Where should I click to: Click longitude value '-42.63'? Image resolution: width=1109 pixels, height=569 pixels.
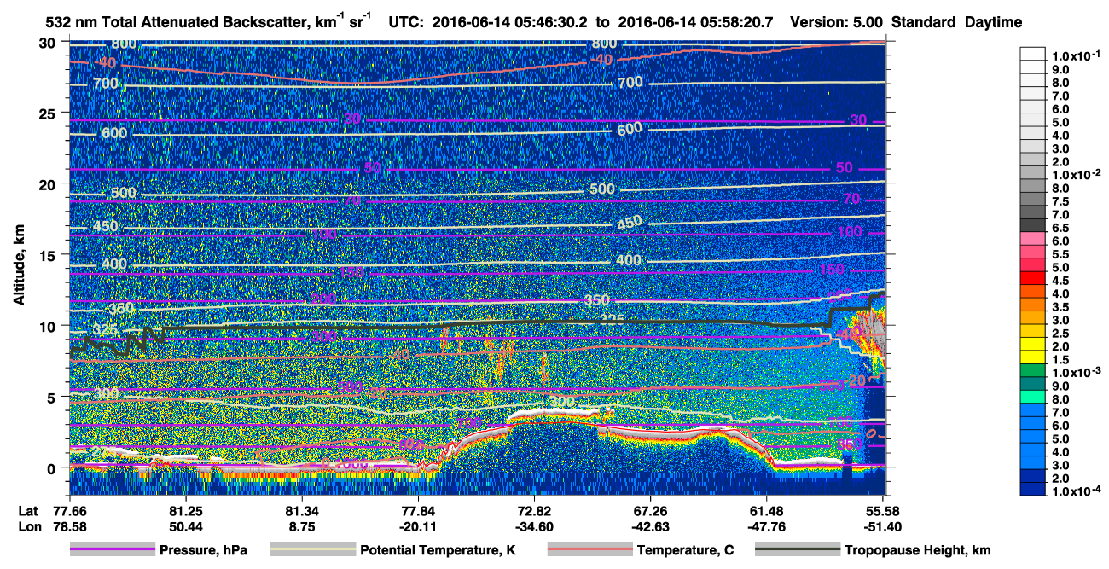click(650, 528)
